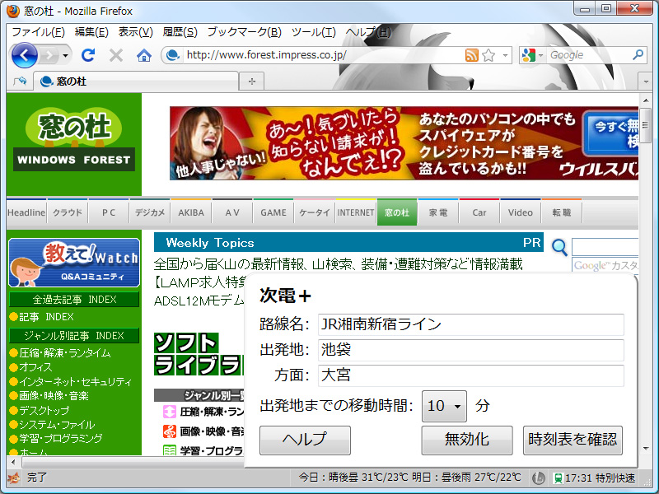Viewport: 659px width, 494px height.
Task: Open the INTERNET site tab
Action: (356, 212)
